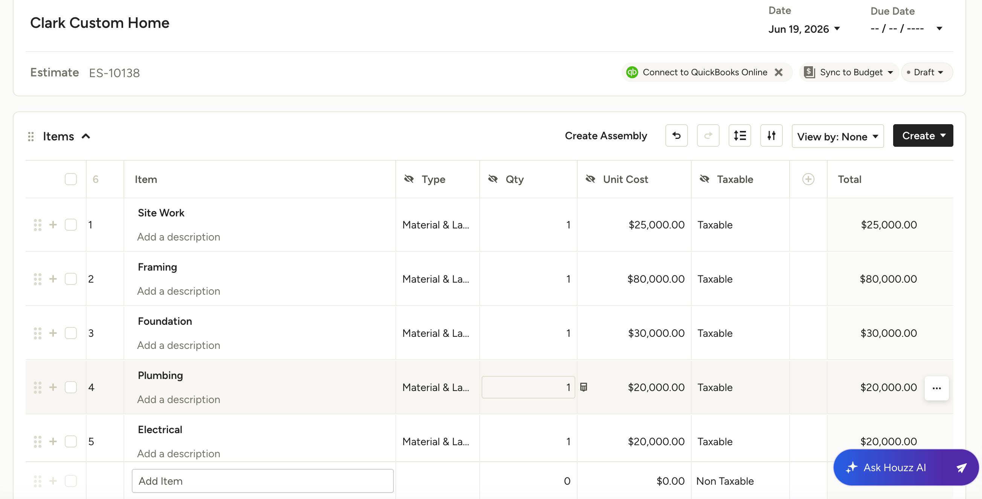This screenshot has height=499, width=982.
Task: Click the Item column header
Action: 146,179
